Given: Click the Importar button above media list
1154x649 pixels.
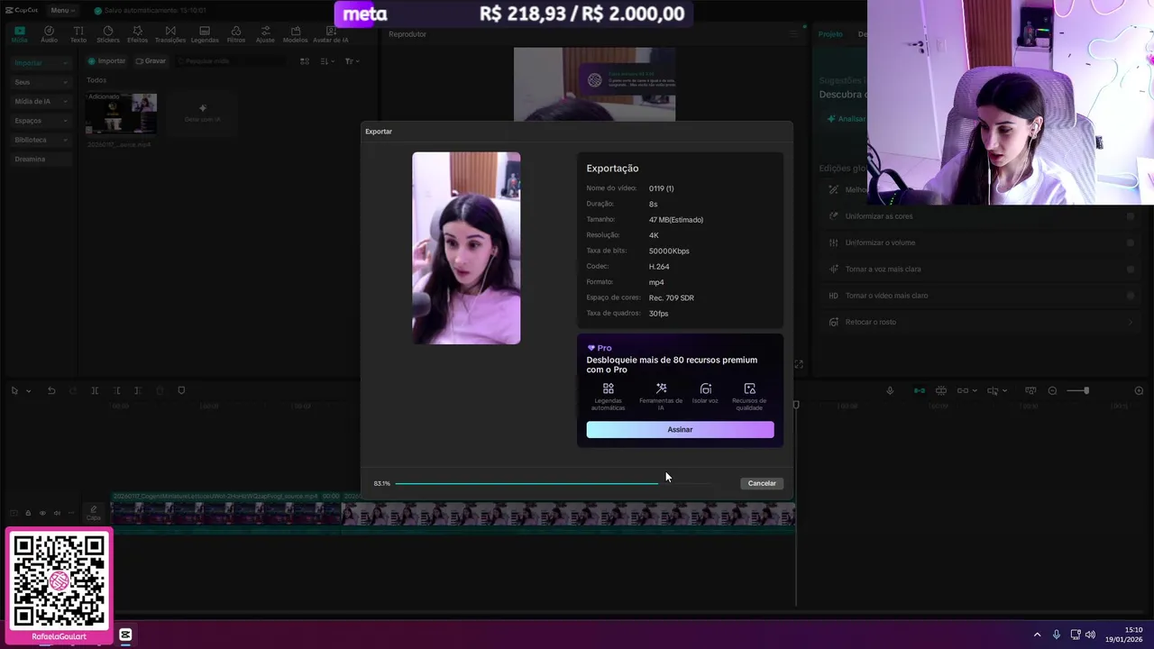Looking at the screenshot, I should click(x=106, y=61).
